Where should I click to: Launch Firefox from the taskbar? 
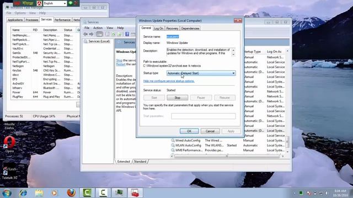point(71,193)
